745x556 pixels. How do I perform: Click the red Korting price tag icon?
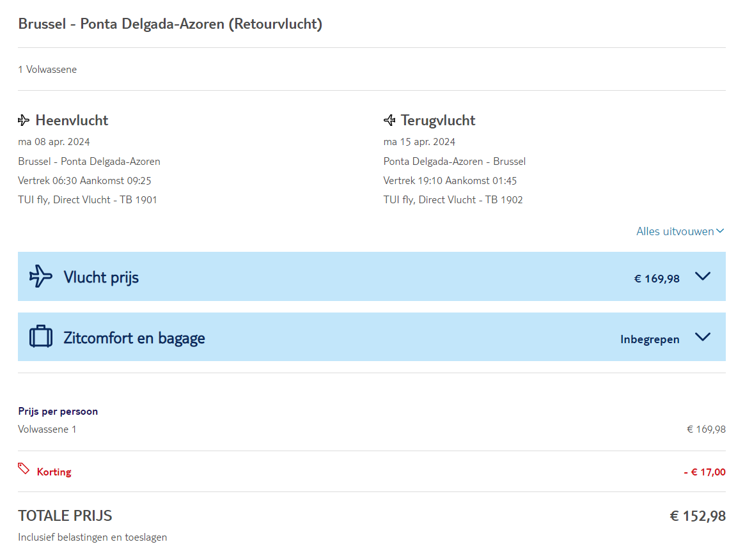click(24, 469)
